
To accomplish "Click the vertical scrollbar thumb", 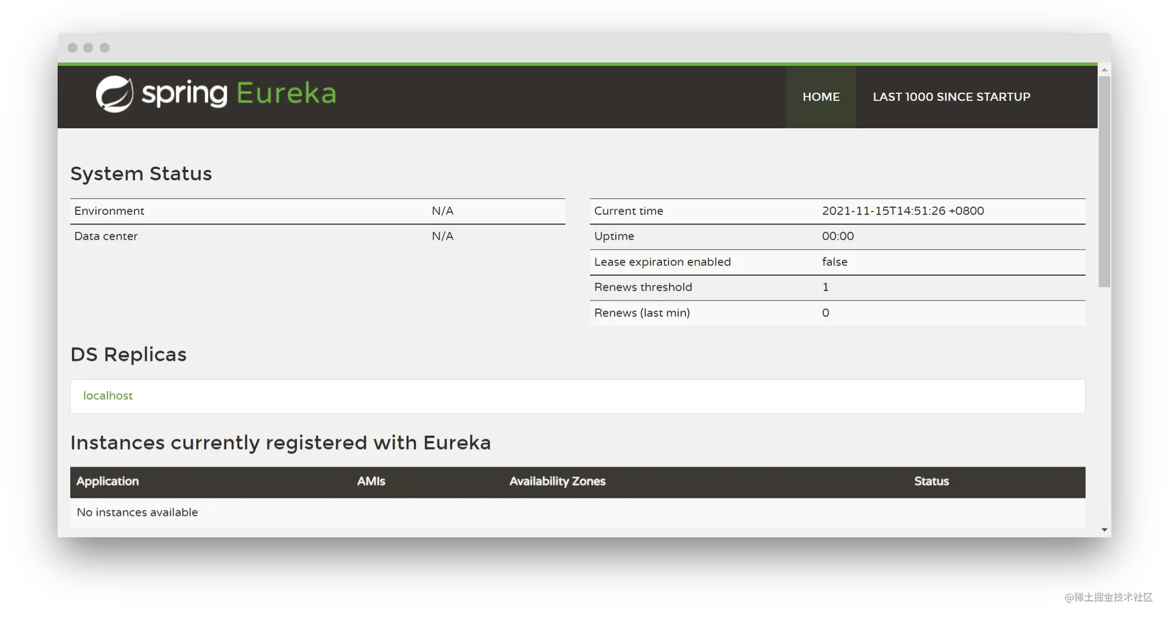I will (x=1104, y=181).
